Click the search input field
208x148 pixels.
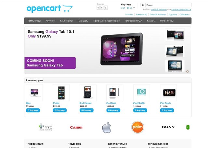pos(168,5)
